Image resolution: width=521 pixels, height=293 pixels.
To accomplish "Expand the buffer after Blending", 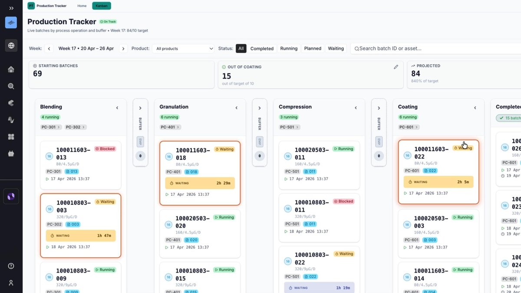I will point(140,108).
